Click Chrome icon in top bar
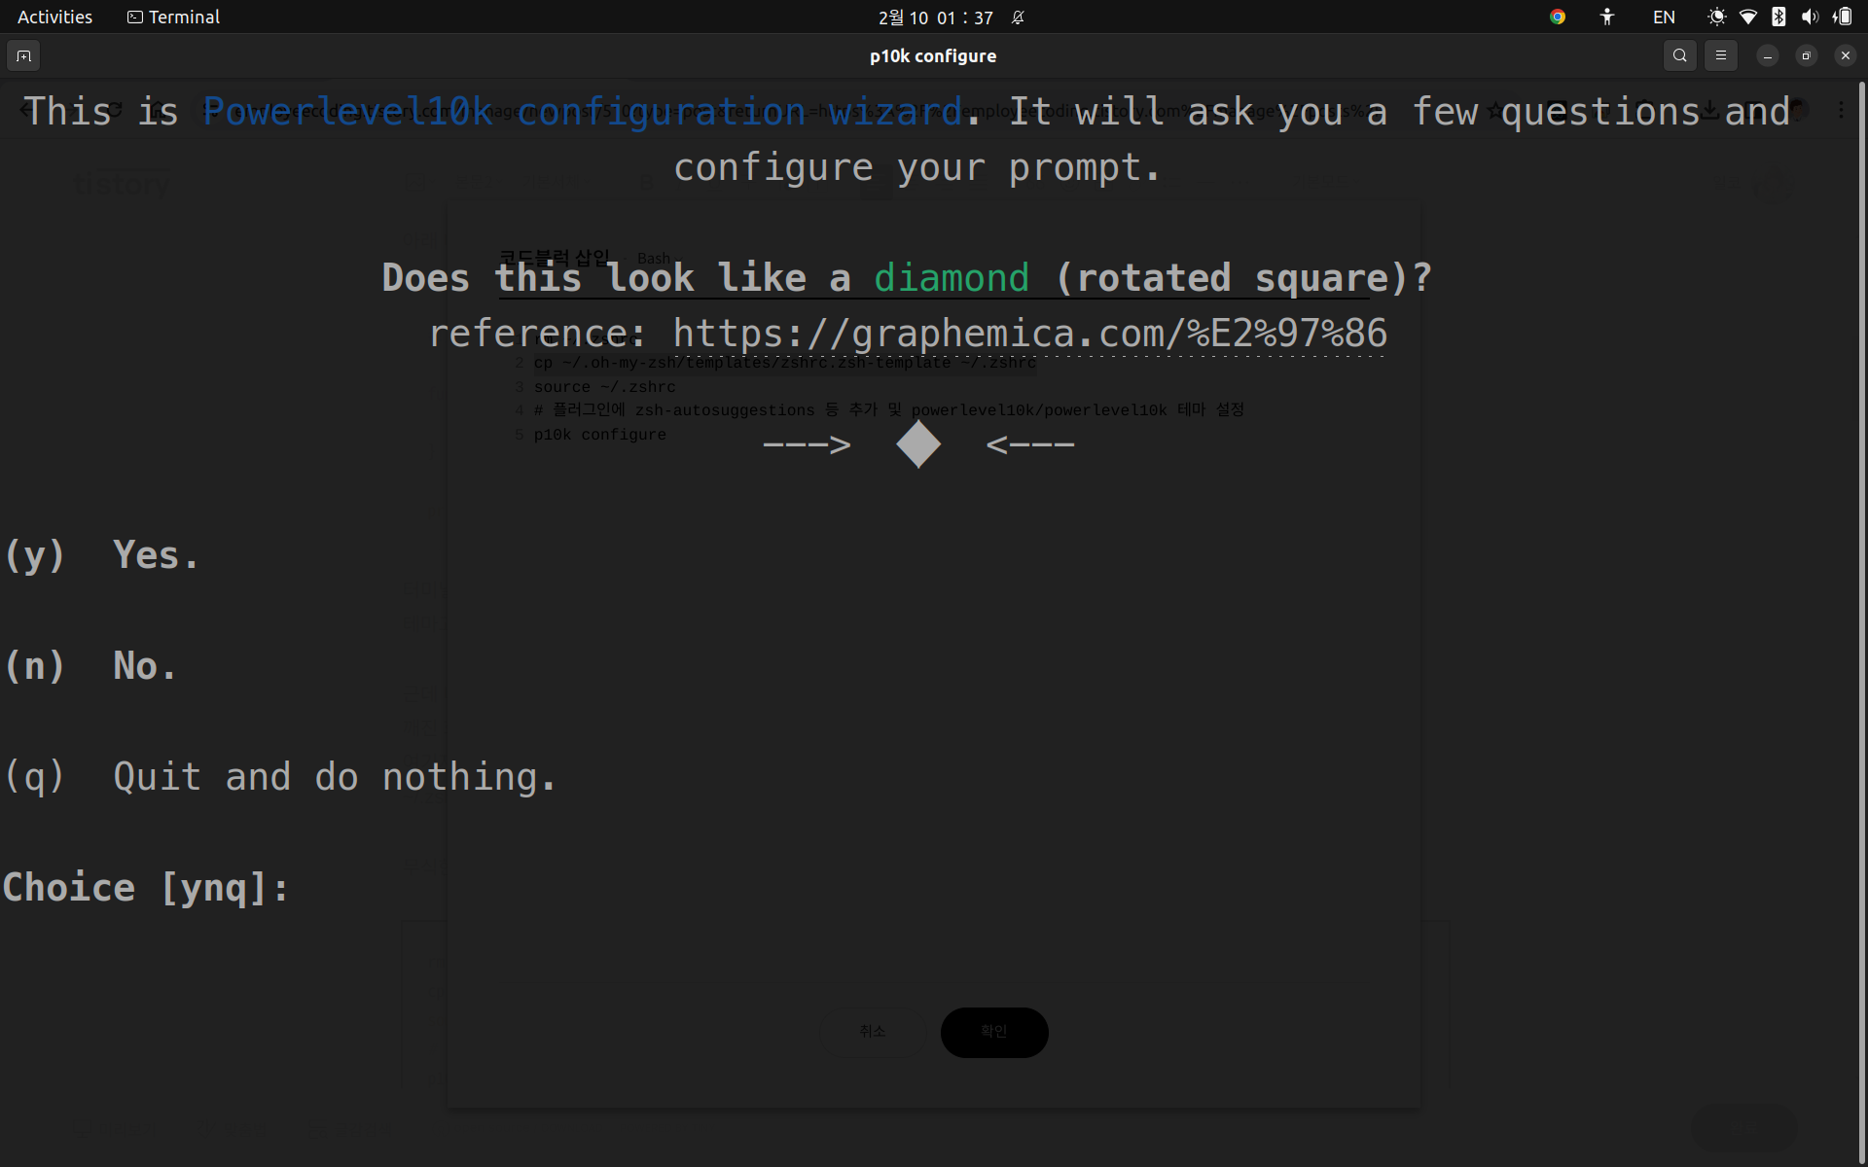This screenshot has width=1868, height=1167. click(1557, 17)
